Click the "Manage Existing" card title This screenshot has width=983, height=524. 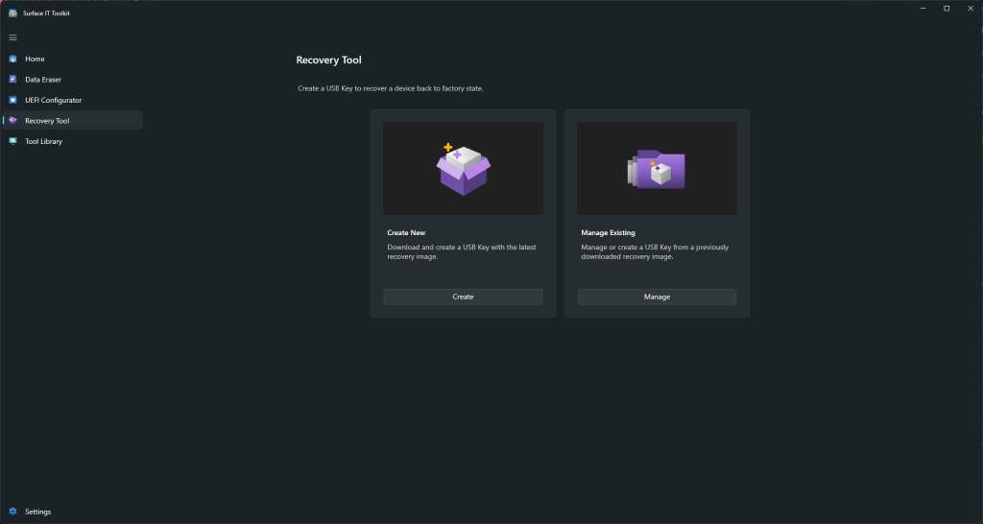608,232
